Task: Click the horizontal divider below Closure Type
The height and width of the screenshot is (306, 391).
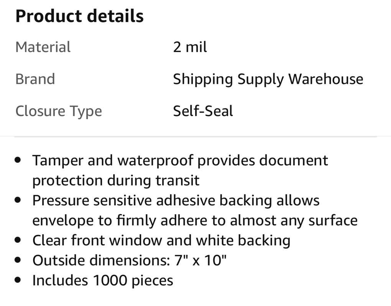Action: (x=195, y=136)
